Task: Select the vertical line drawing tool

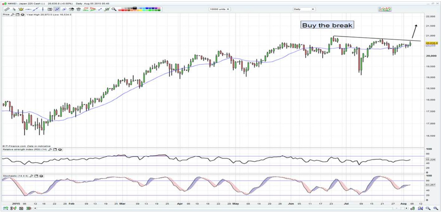Action: pos(43,9)
